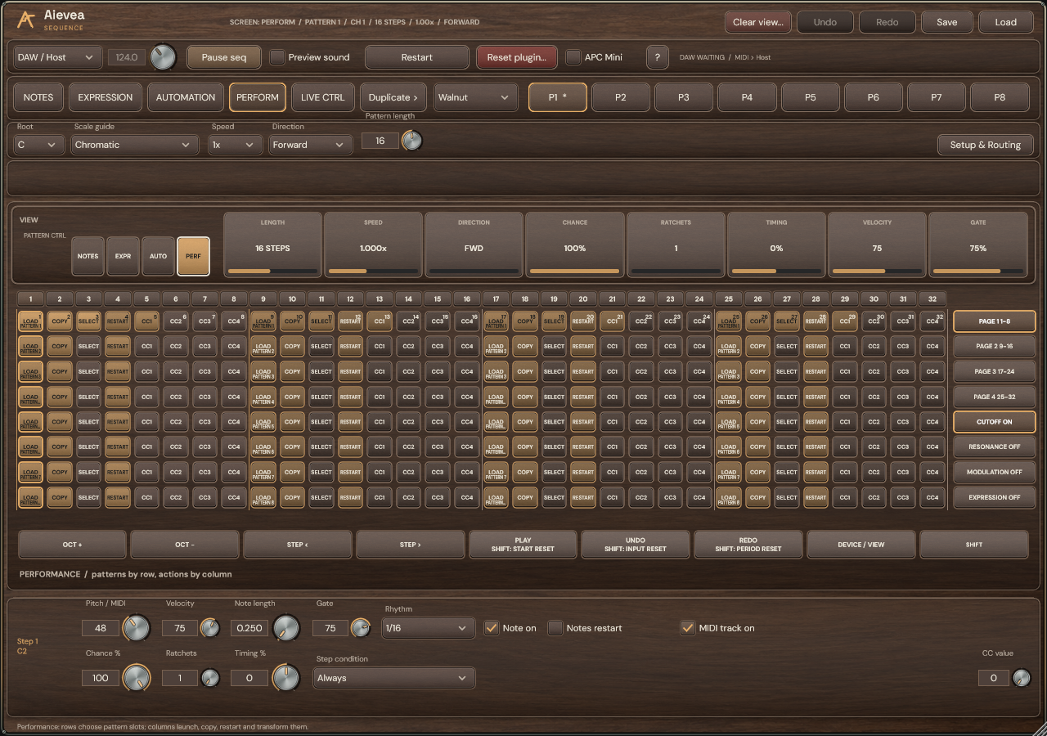Click the CC value knob
This screenshot has height=736, width=1047.
coord(1022,678)
